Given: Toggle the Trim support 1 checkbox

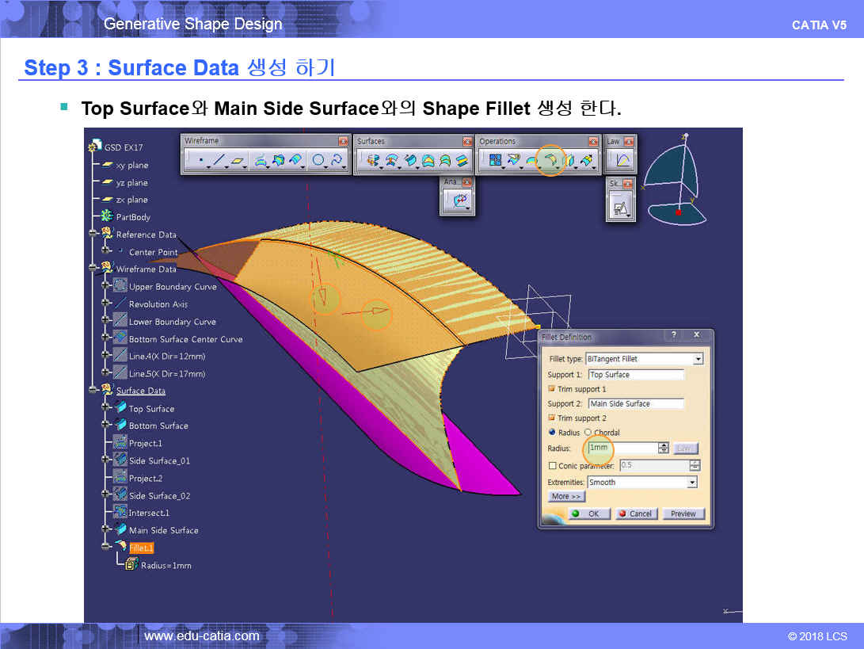Looking at the screenshot, I should coord(552,389).
